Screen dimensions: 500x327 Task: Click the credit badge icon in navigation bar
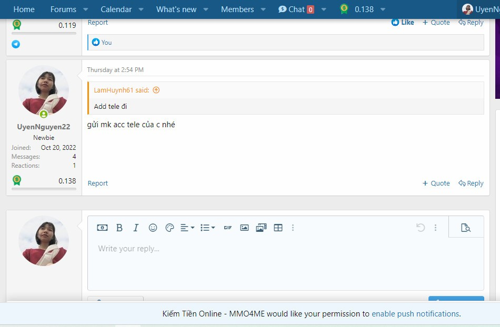(344, 9)
